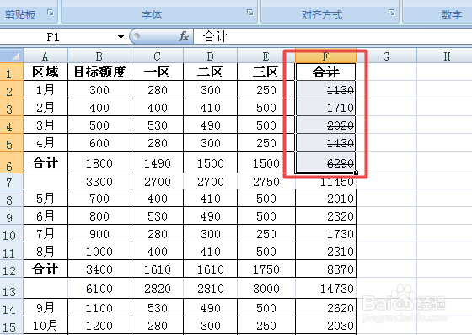Select column E header
Screen dimensions: 472x335
coord(266,56)
